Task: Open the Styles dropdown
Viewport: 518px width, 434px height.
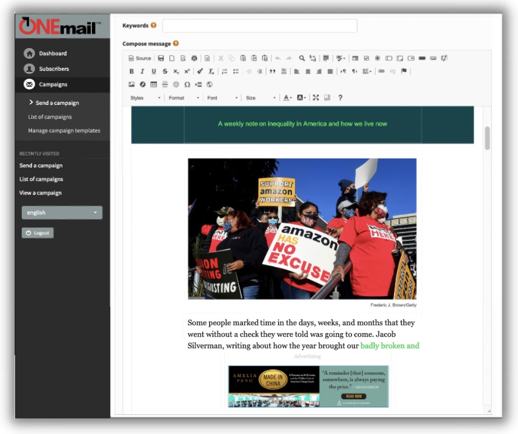Action: 145,98
